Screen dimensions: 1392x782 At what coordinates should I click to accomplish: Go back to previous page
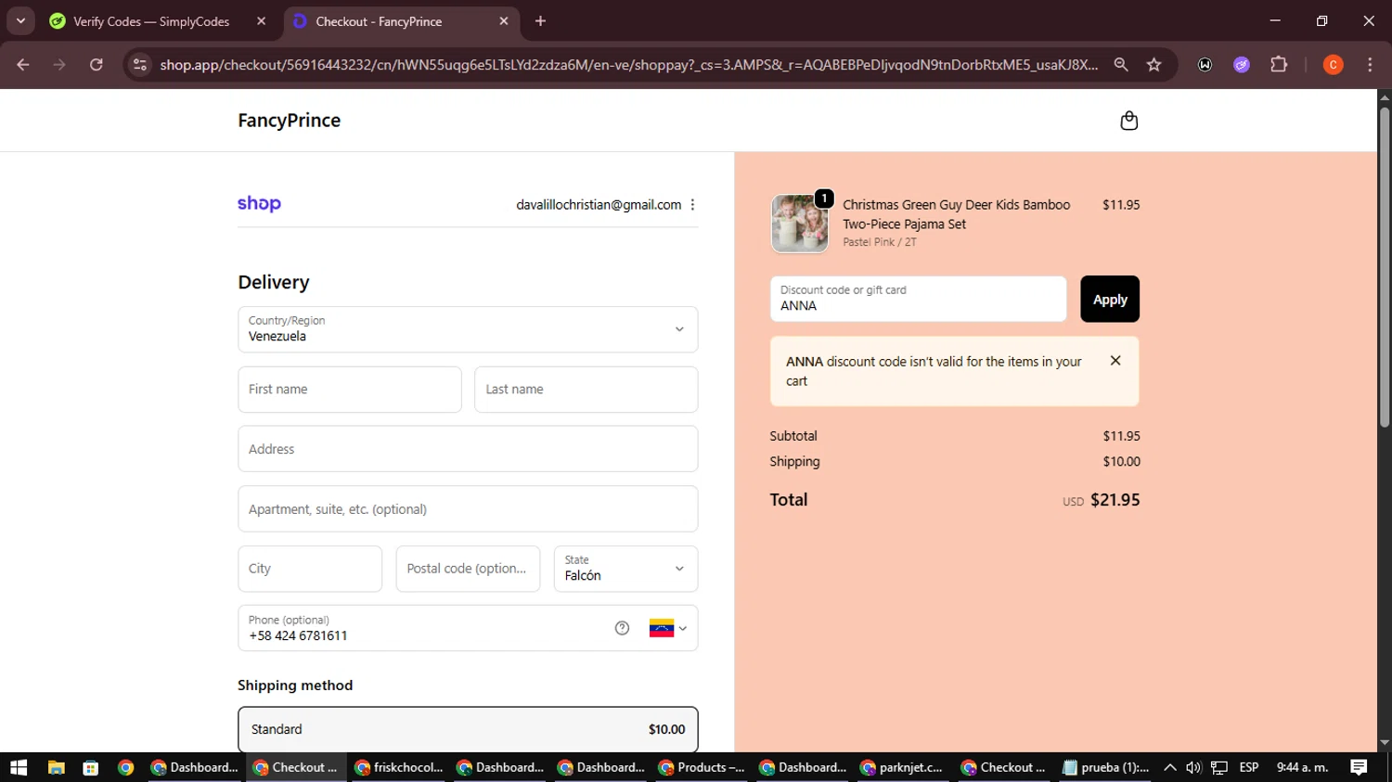tap(23, 65)
